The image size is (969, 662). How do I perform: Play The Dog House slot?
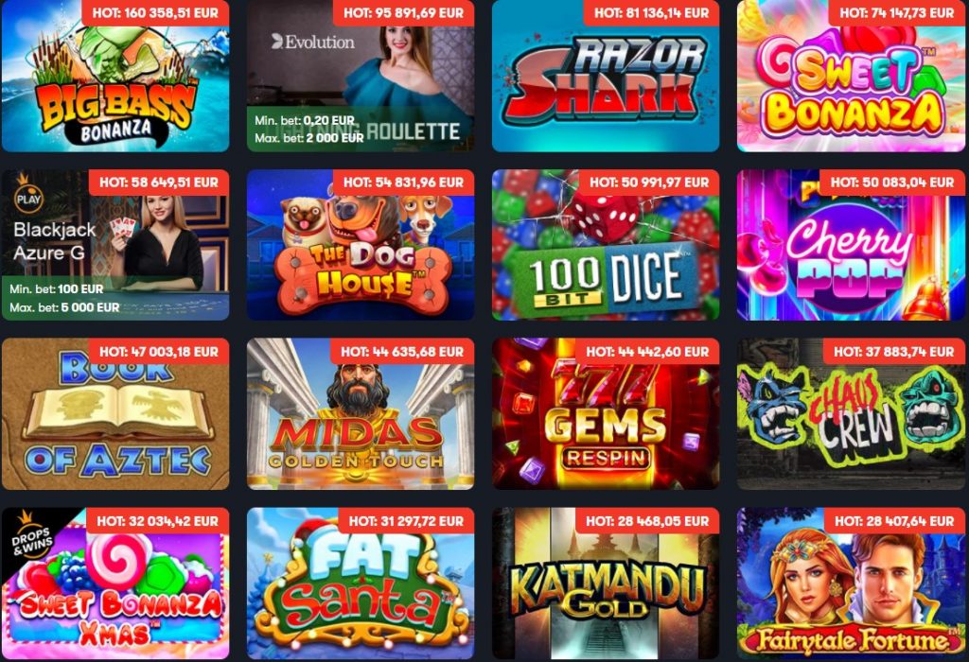pos(361,245)
